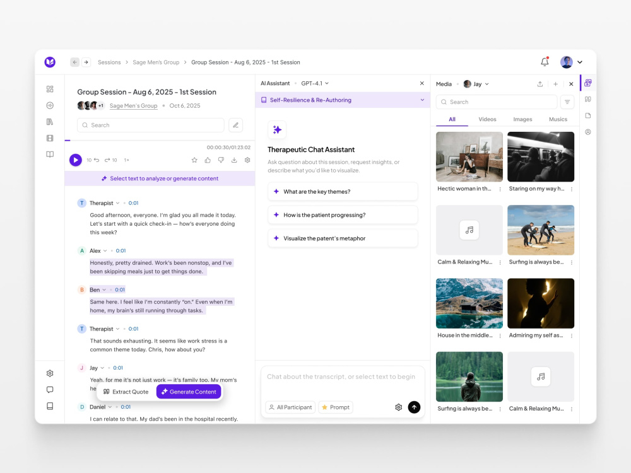Open the film strip sidebar icon
Screen dimensions: 631x473
[x=50, y=138]
